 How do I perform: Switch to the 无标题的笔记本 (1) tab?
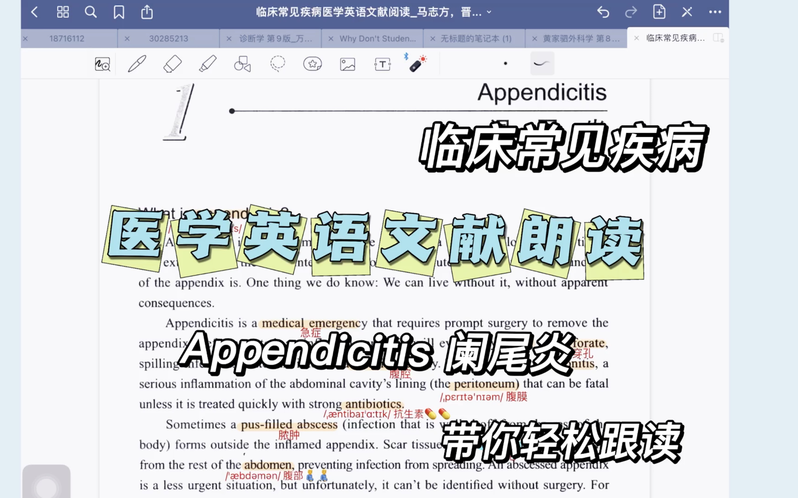pos(476,39)
